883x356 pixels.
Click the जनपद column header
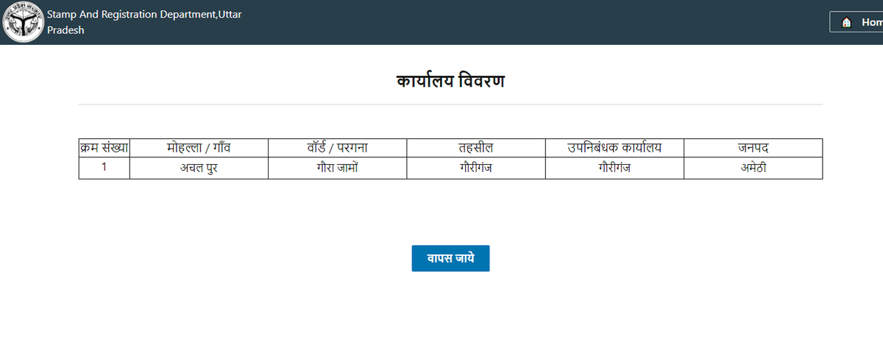tap(753, 148)
